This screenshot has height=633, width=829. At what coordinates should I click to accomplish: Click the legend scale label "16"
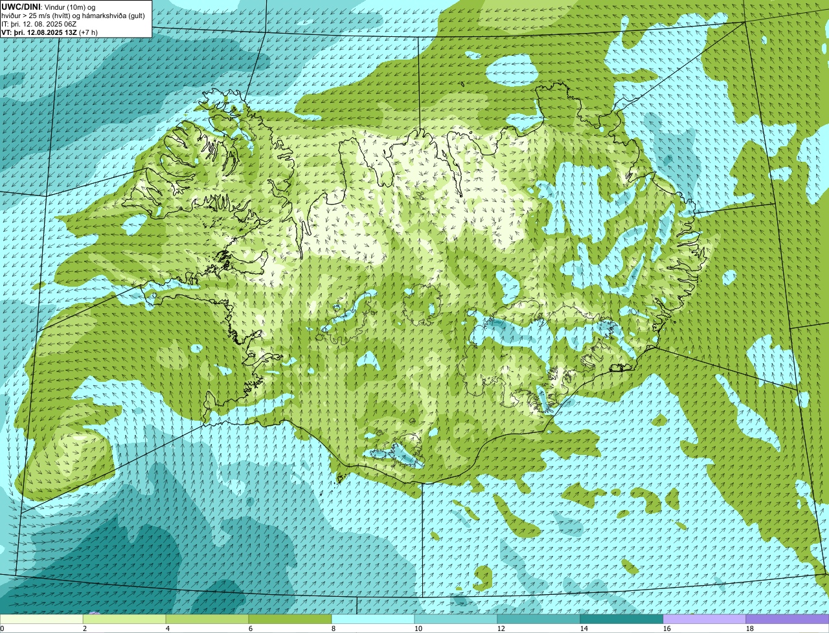click(667, 628)
